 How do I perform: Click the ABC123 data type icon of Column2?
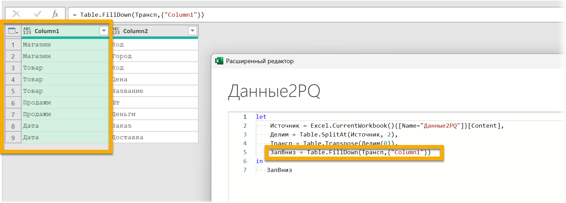(116, 31)
